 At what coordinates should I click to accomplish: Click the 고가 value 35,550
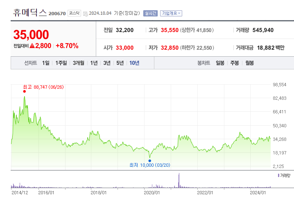click(x=170, y=30)
